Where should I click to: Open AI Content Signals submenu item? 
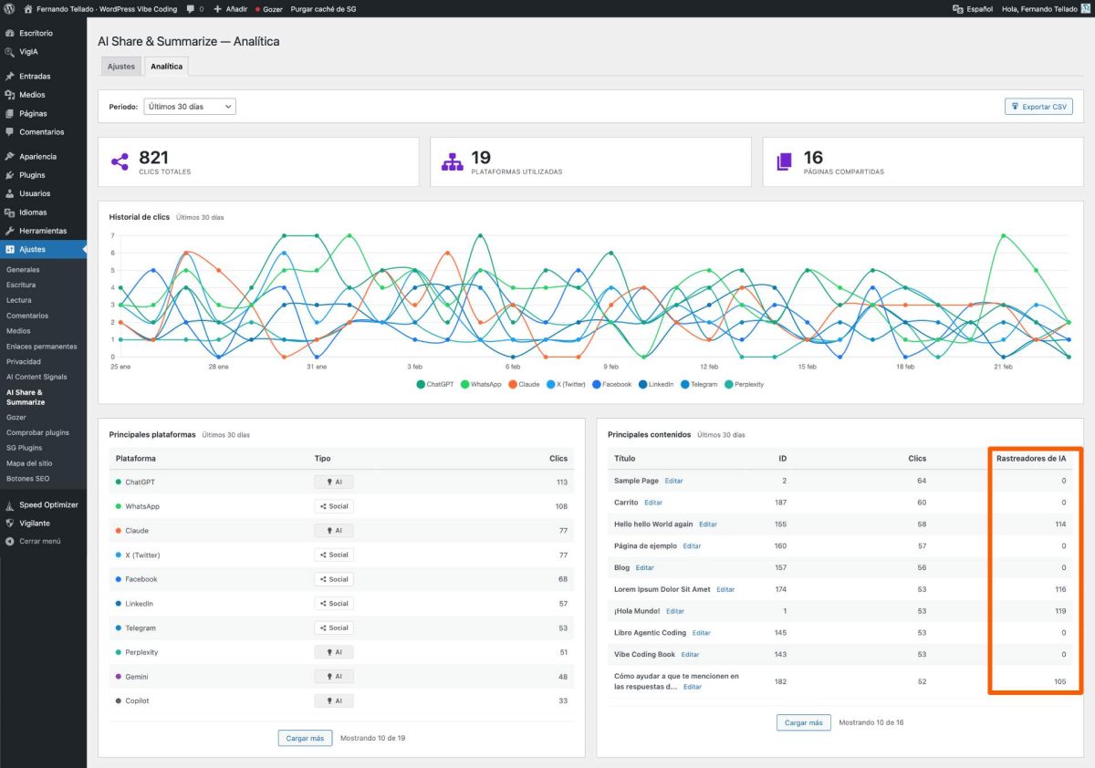(x=36, y=377)
